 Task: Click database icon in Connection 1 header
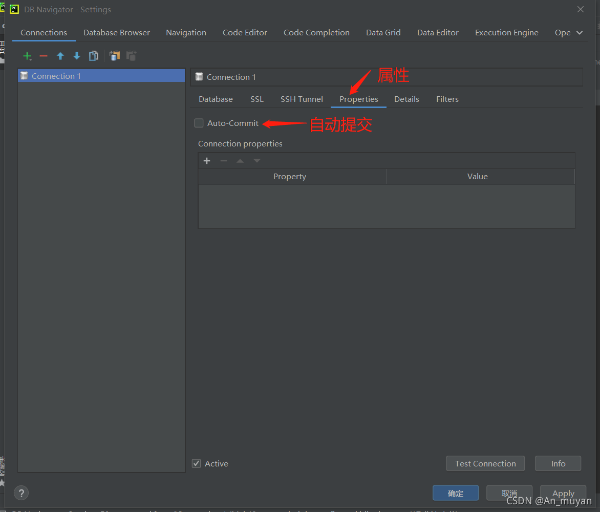pos(199,77)
